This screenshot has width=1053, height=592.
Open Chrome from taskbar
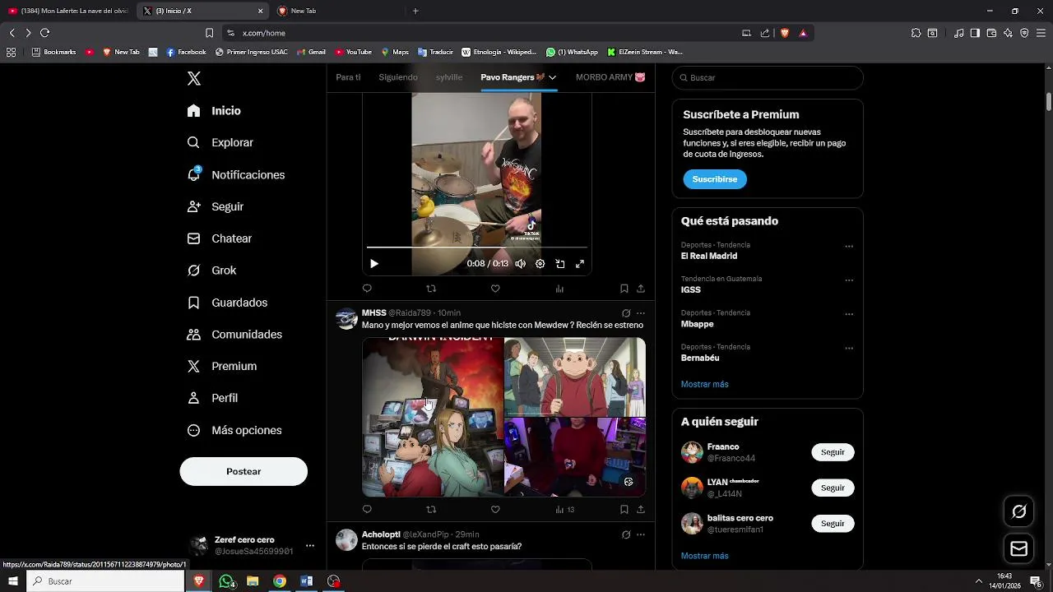tap(280, 581)
